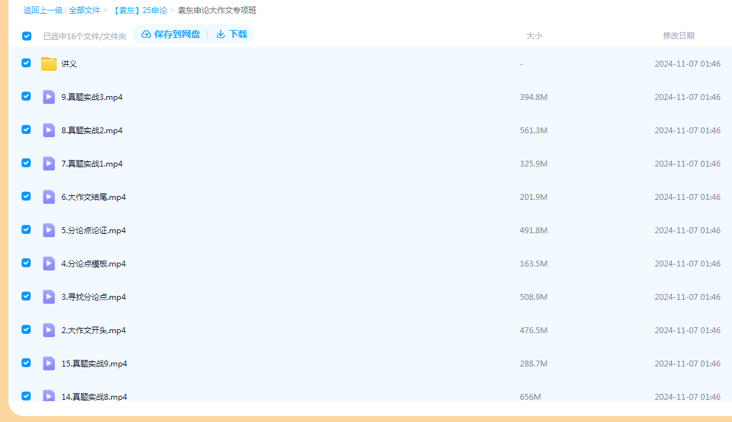
Task: Click video icon for 3.寻找分论点.mp4
Action: pyautogui.click(x=49, y=297)
